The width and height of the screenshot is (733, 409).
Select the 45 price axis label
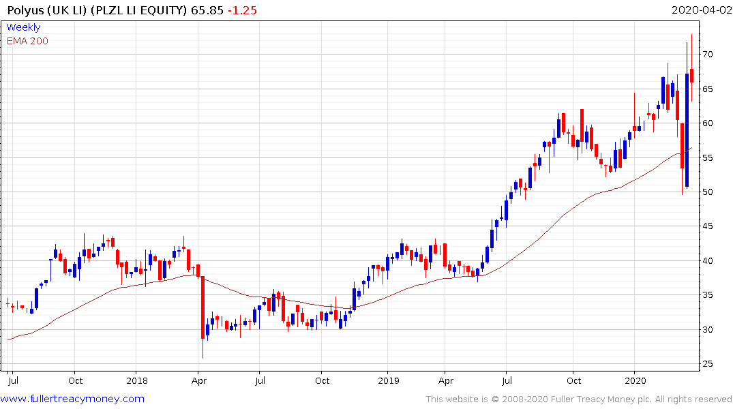707,226
